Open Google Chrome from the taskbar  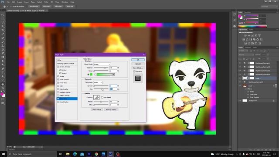click(96, 154)
